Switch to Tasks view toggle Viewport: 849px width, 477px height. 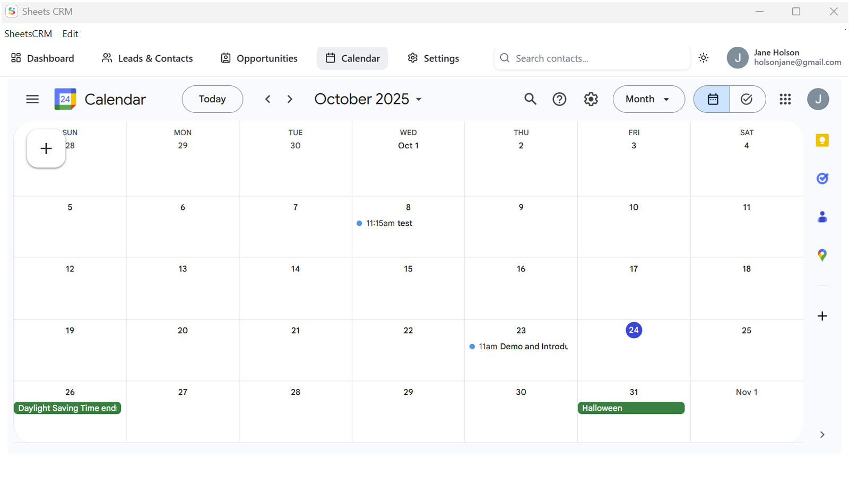tap(747, 99)
